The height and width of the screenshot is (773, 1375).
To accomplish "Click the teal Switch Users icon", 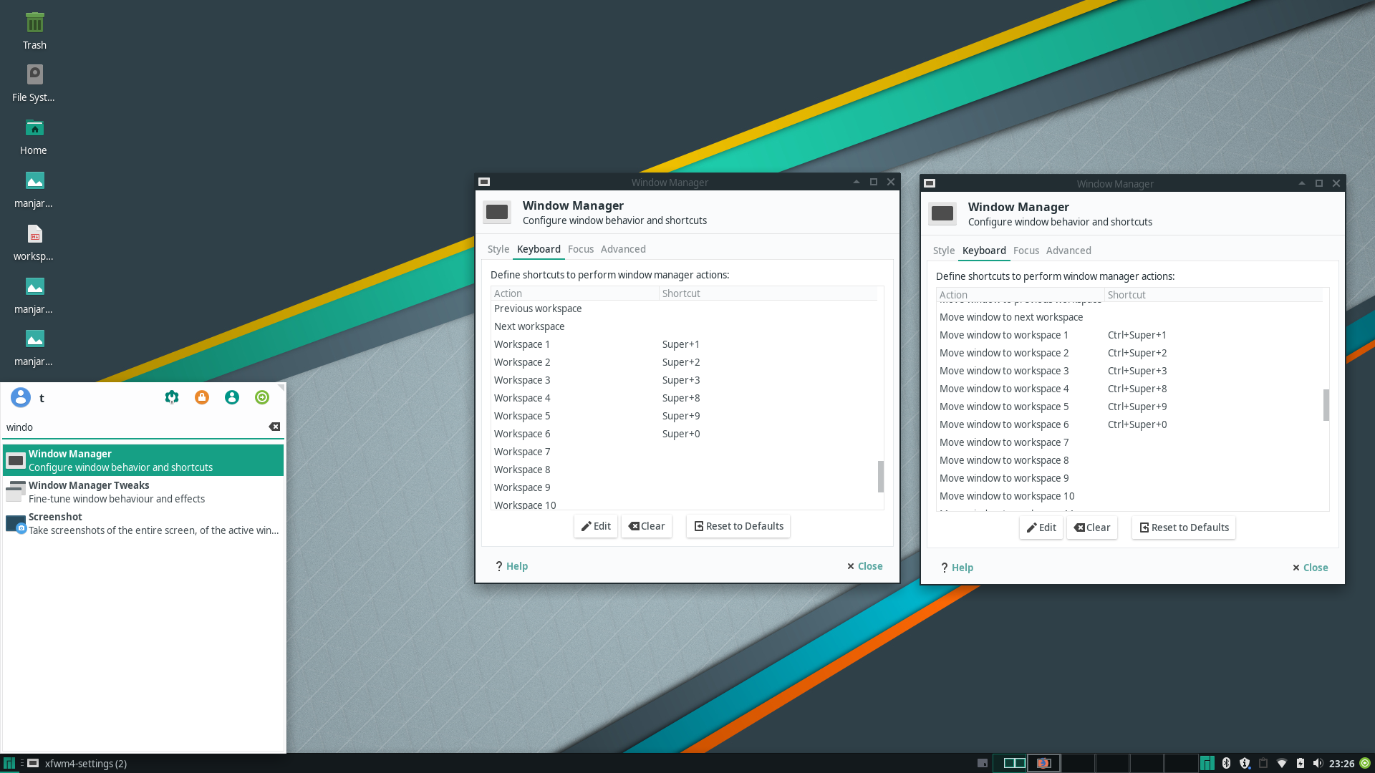I will (x=232, y=397).
